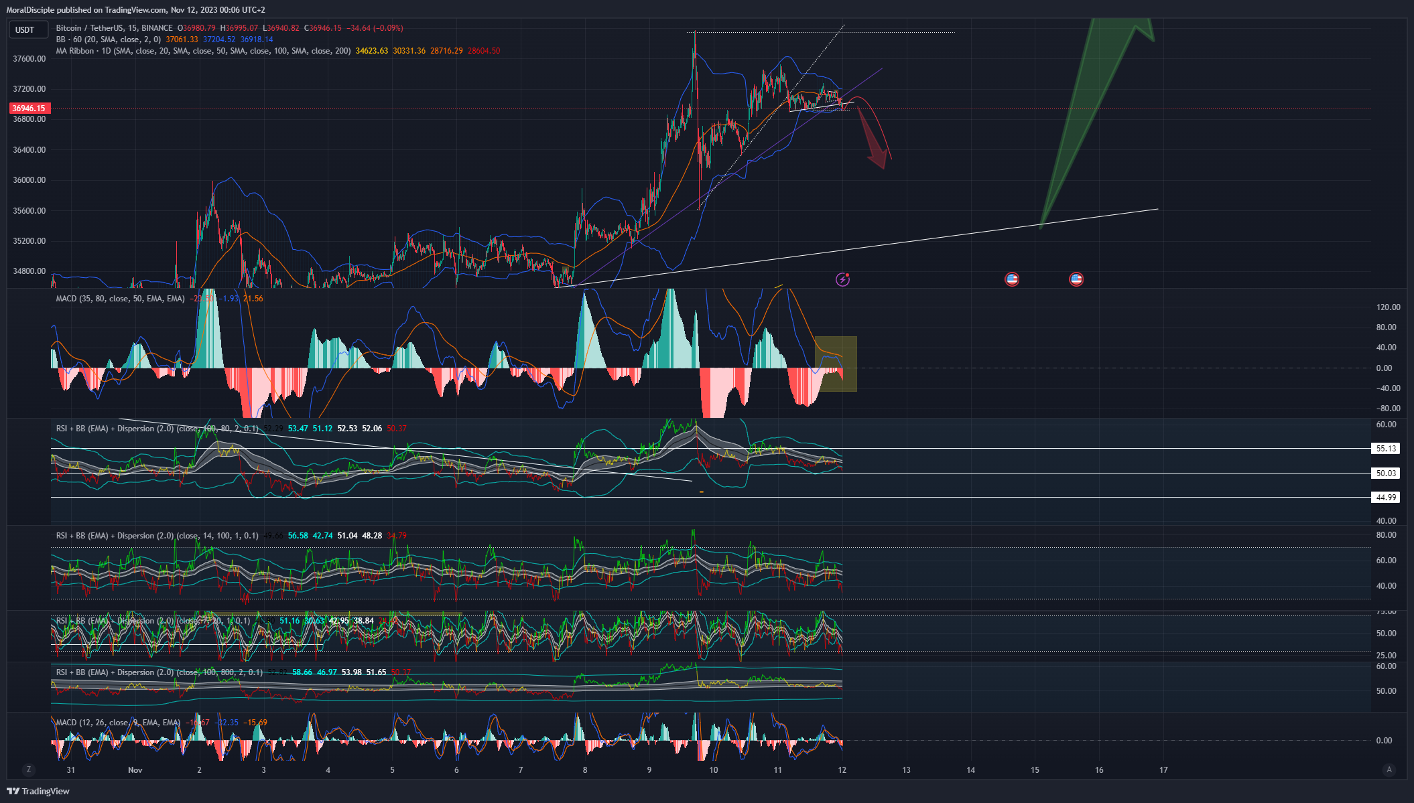Click the MACD value −15.69
The width and height of the screenshot is (1414, 803).
[255, 723]
